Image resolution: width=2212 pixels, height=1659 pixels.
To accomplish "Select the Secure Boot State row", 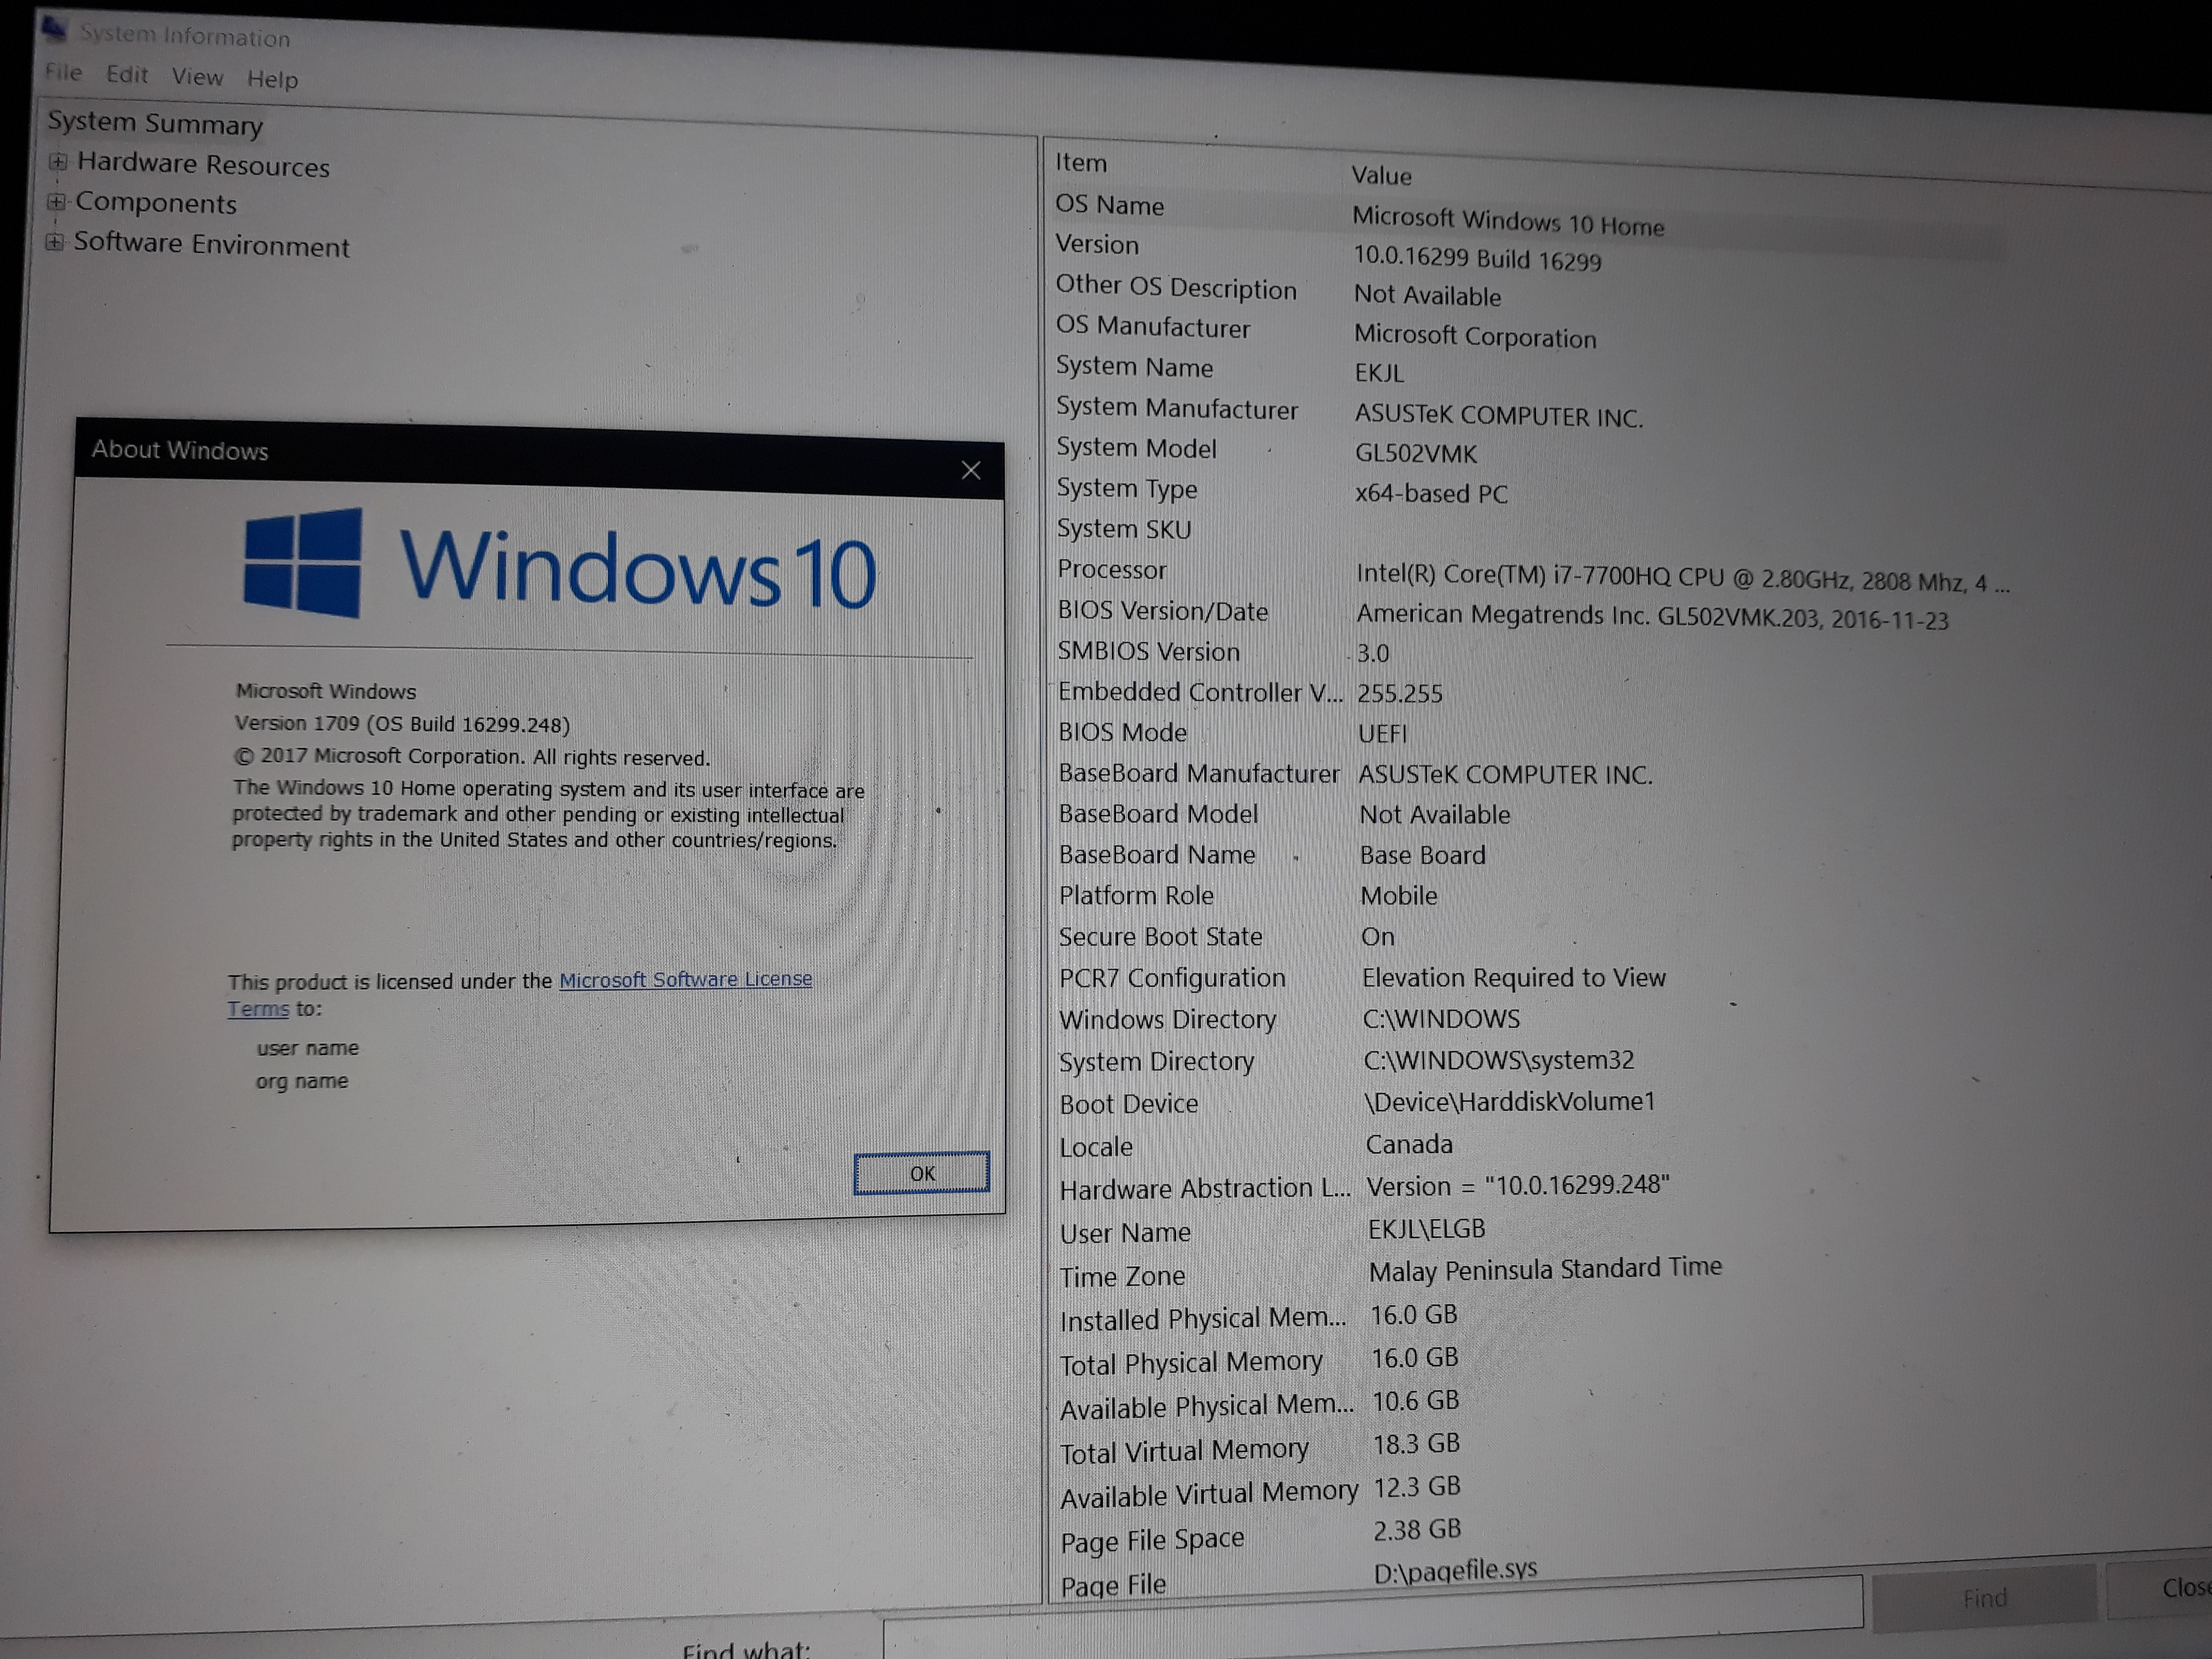I will tap(1227, 937).
